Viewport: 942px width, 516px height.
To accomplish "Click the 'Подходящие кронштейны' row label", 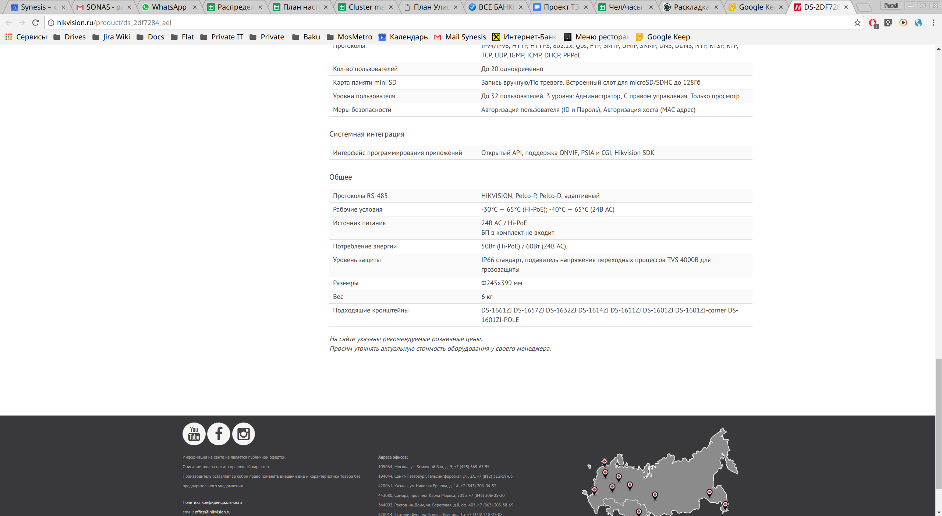I will tap(371, 310).
